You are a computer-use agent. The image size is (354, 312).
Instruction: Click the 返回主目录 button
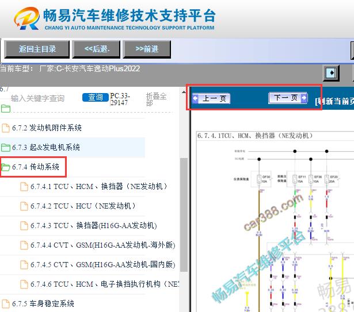37,49
